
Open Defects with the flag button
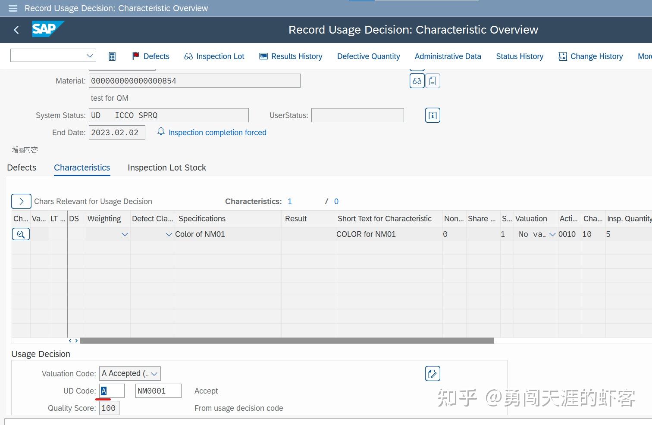tap(150, 56)
